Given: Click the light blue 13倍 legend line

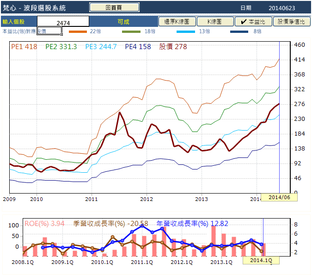Looking at the screenshot, I should tap(186, 31).
